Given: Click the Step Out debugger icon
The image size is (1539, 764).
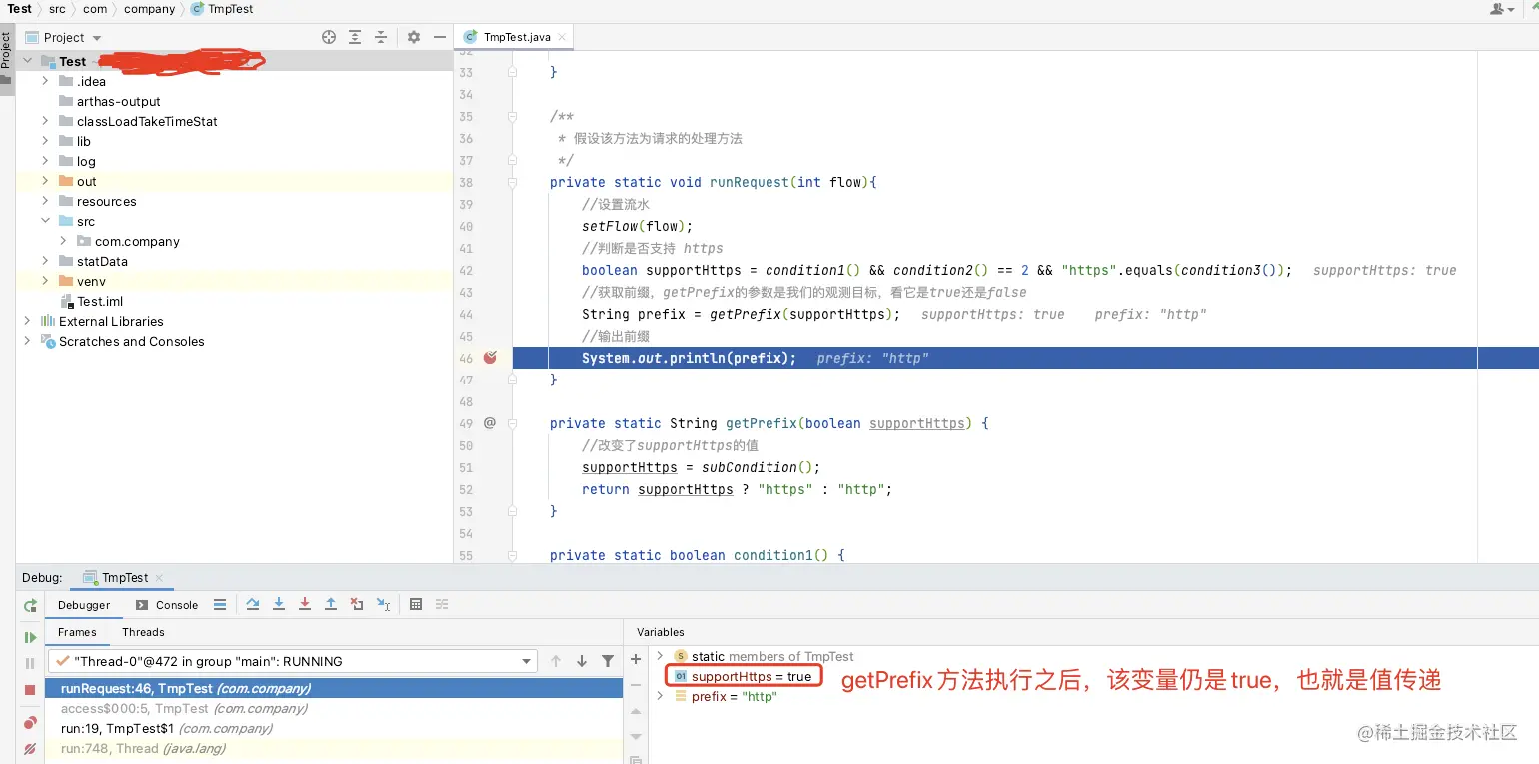Looking at the screenshot, I should pyautogui.click(x=331, y=604).
